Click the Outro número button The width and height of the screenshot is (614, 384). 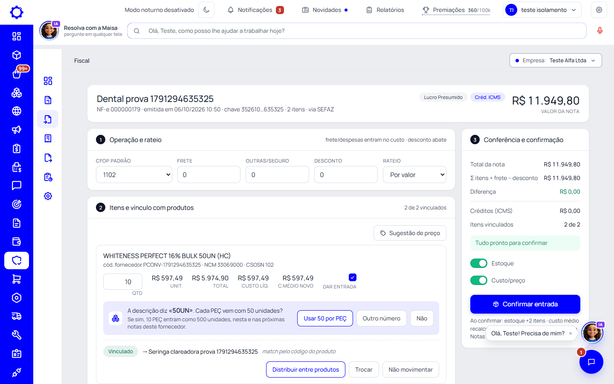point(381,318)
